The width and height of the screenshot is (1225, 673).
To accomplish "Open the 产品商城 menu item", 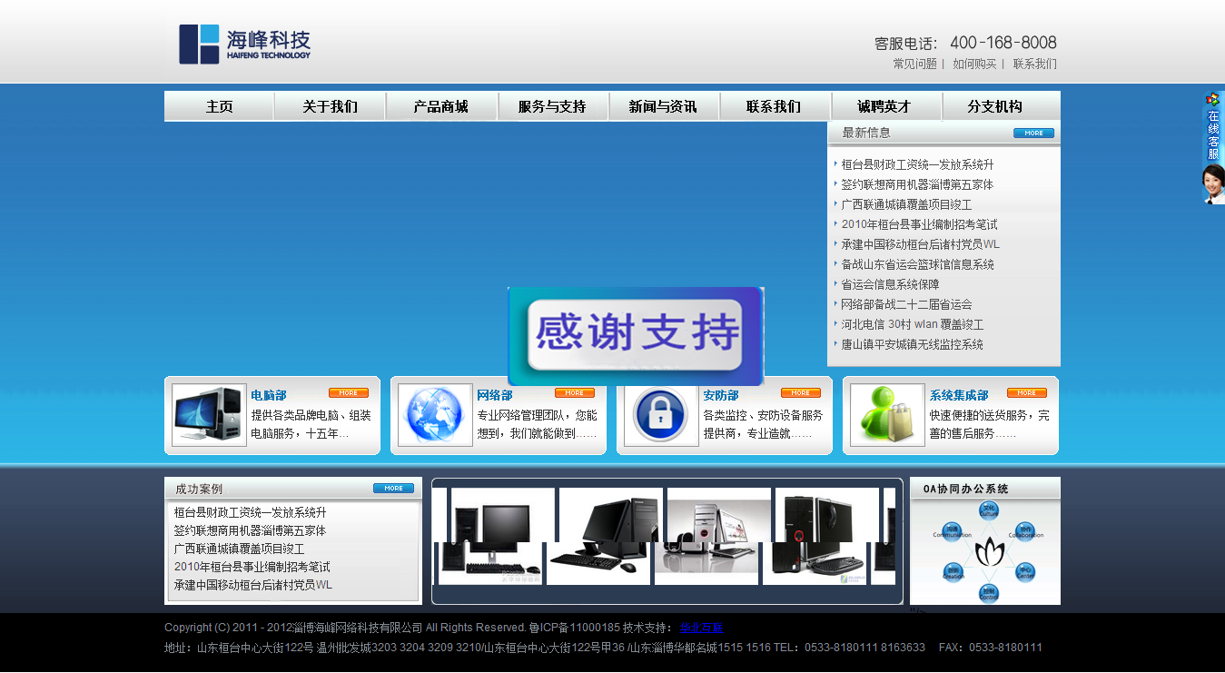I will pos(441,106).
